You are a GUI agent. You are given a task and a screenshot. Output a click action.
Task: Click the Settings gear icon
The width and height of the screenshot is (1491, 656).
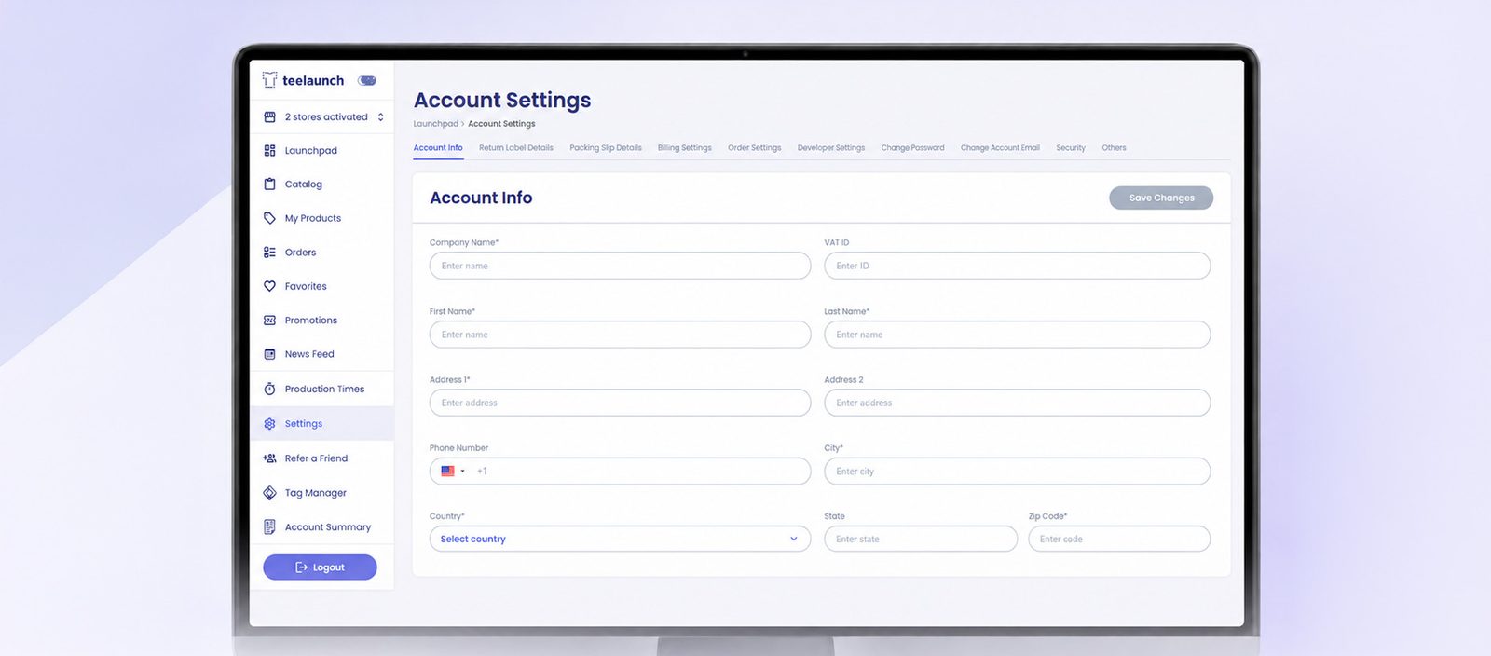(x=269, y=424)
